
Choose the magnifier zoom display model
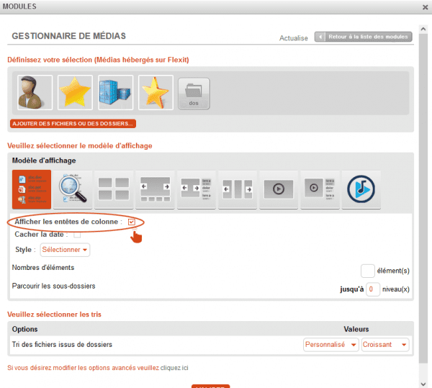point(73,190)
